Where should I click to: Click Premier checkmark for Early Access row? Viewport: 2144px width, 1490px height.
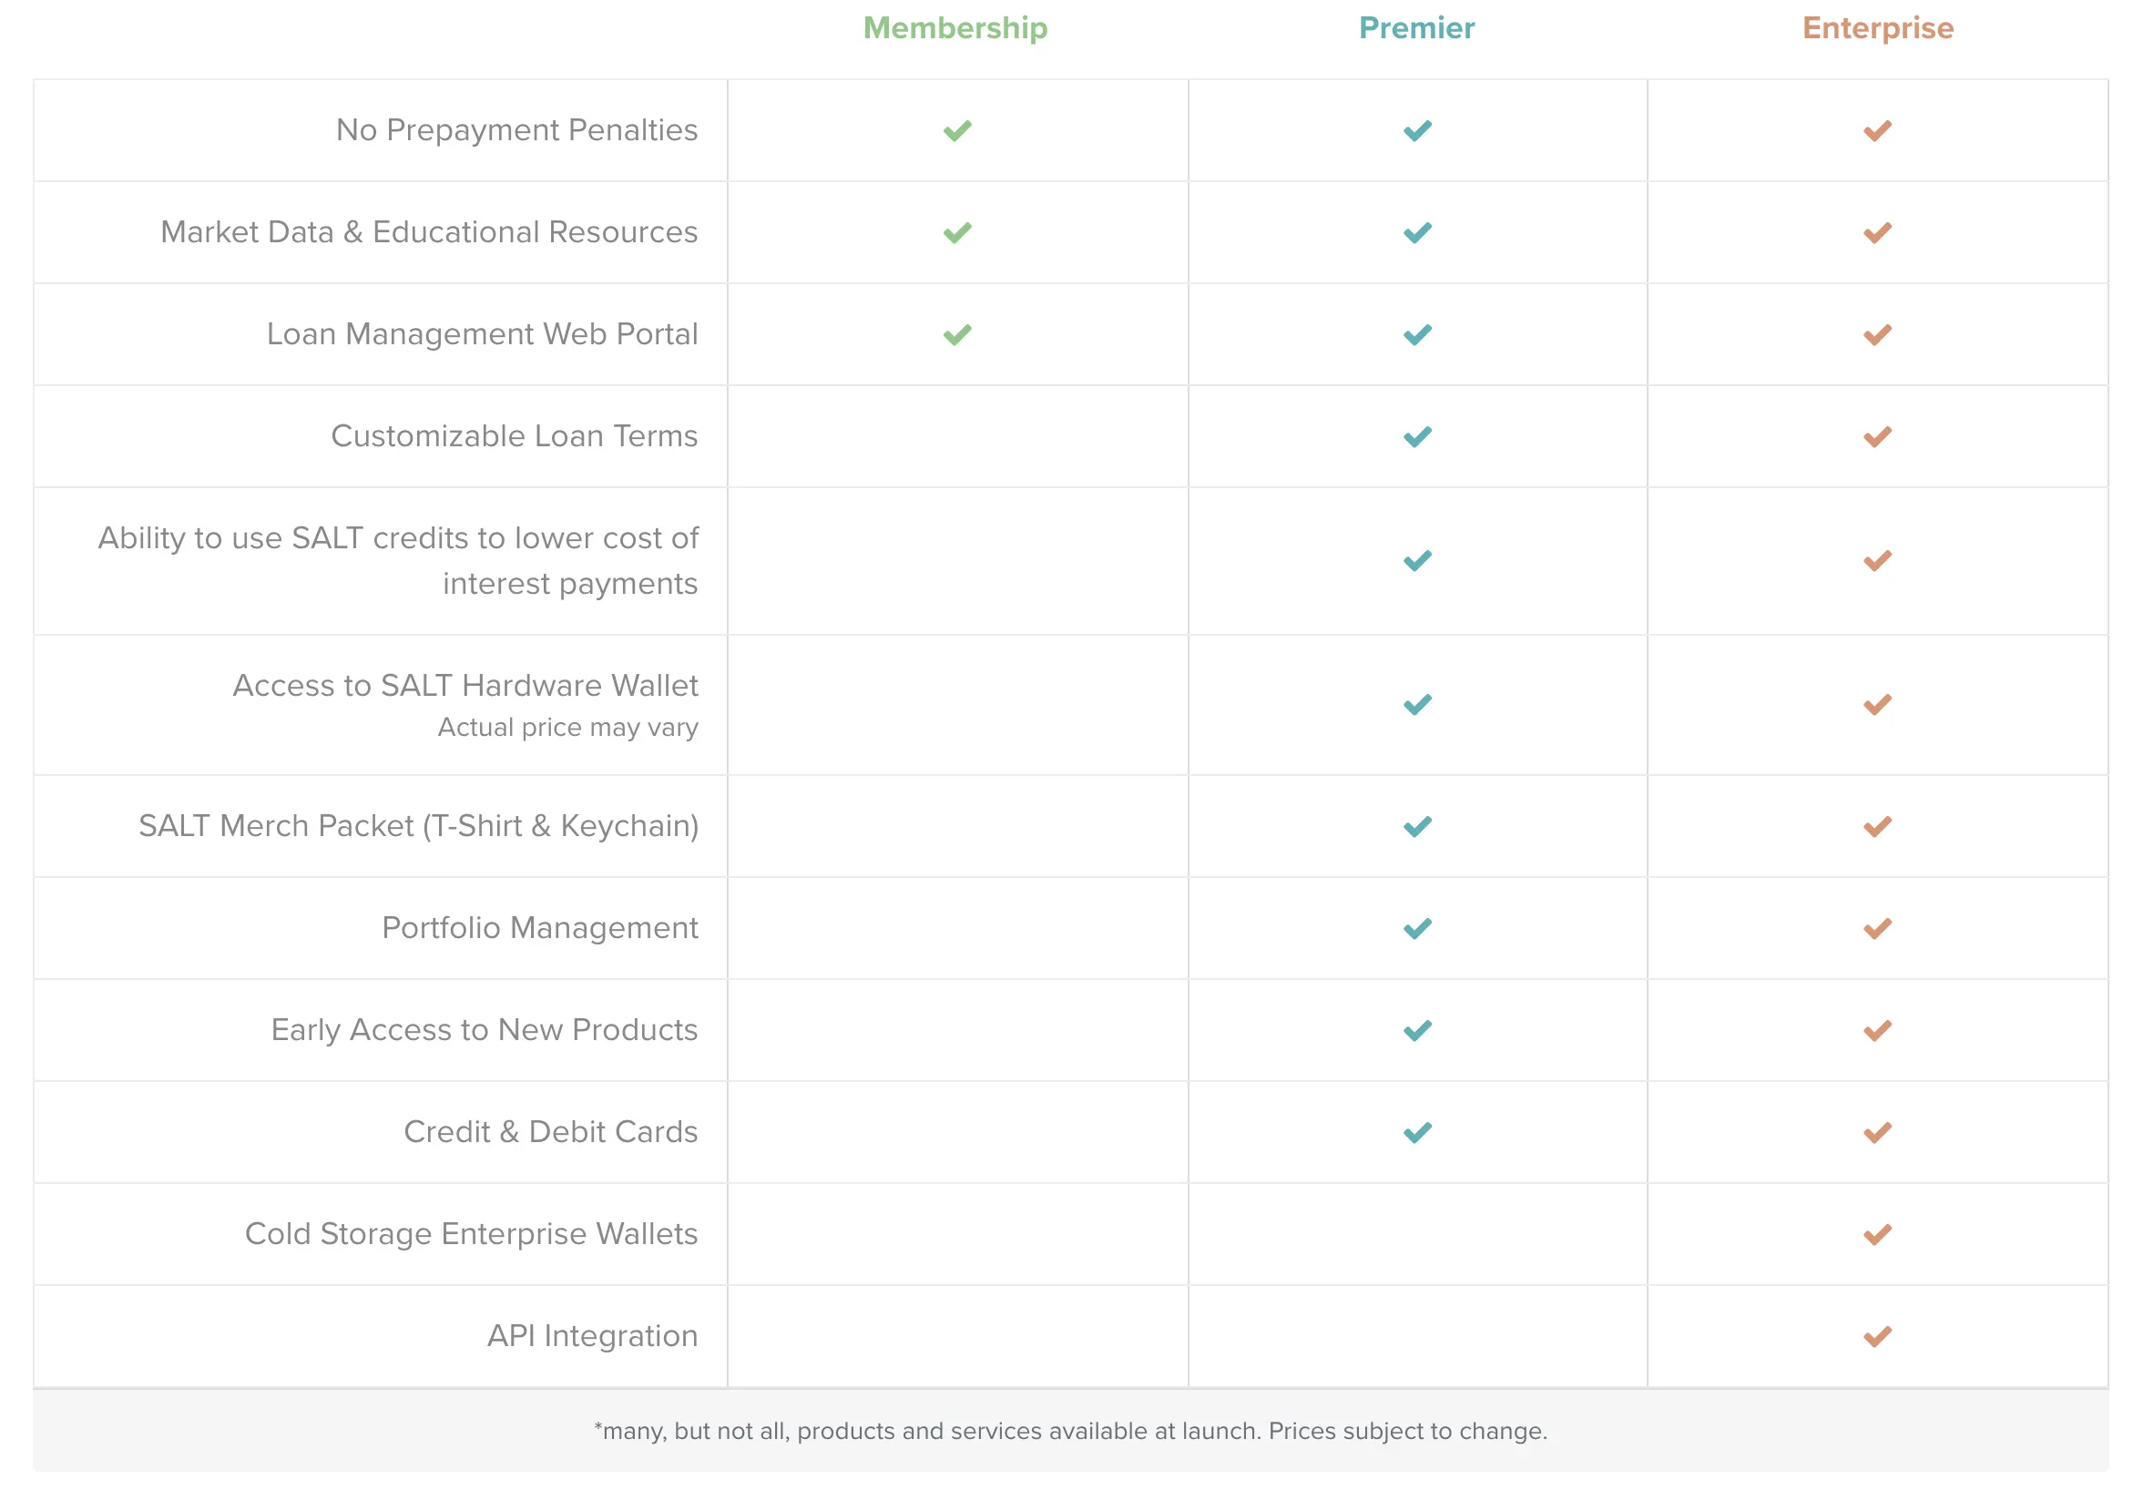(1417, 1031)
